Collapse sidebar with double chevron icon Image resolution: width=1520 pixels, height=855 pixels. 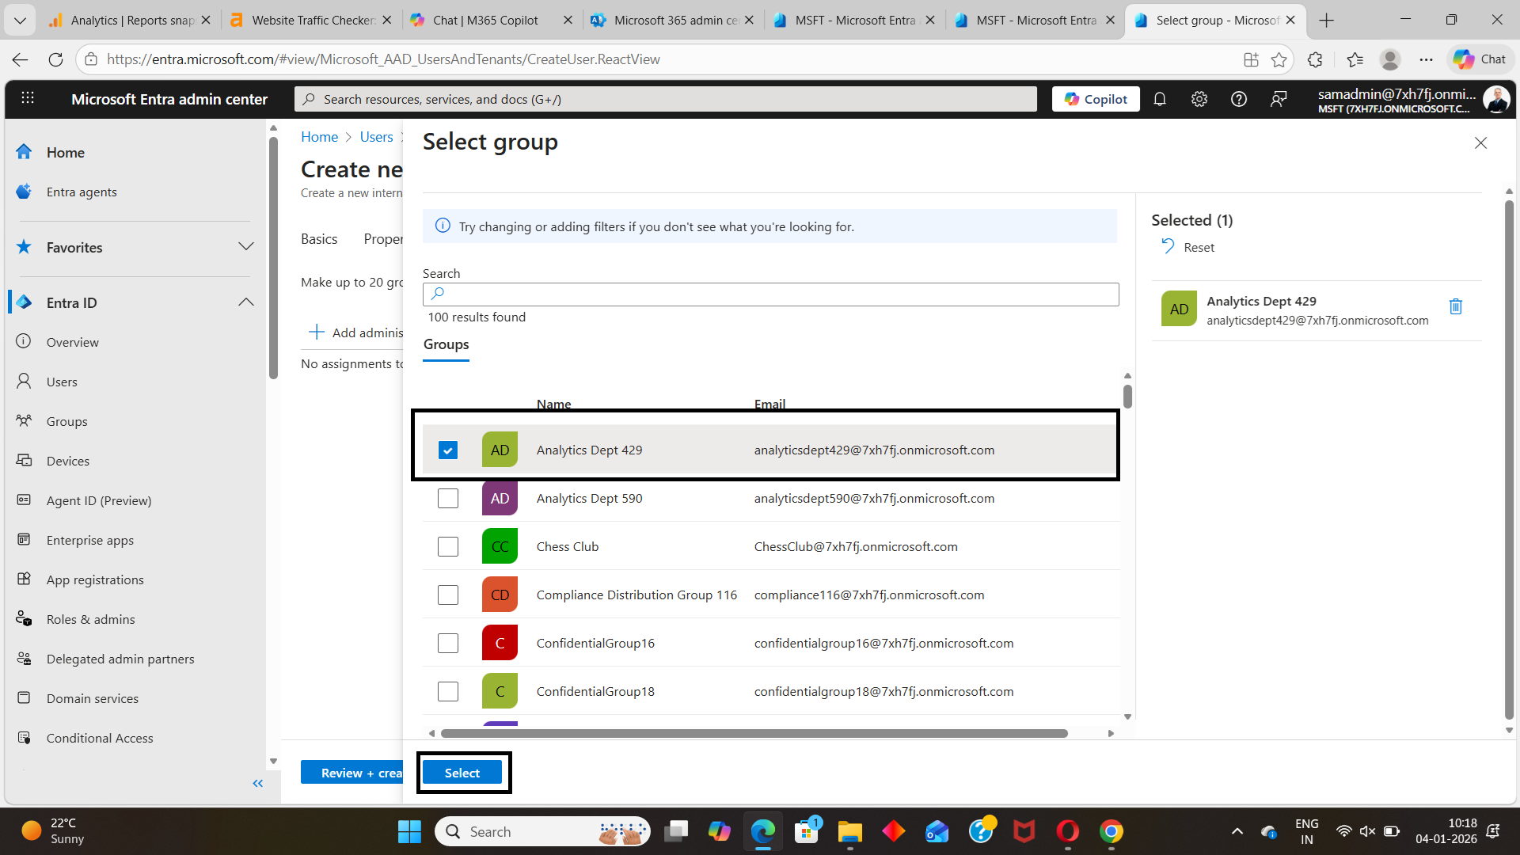coord(257,783)
